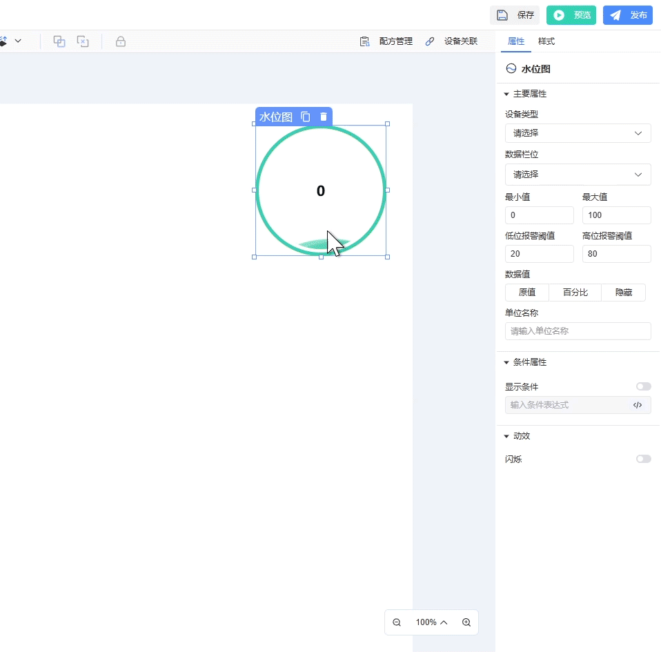Click the zoom in magnifier icon
The width and height of the screenshot is (661, 652).
coord(466,622)
